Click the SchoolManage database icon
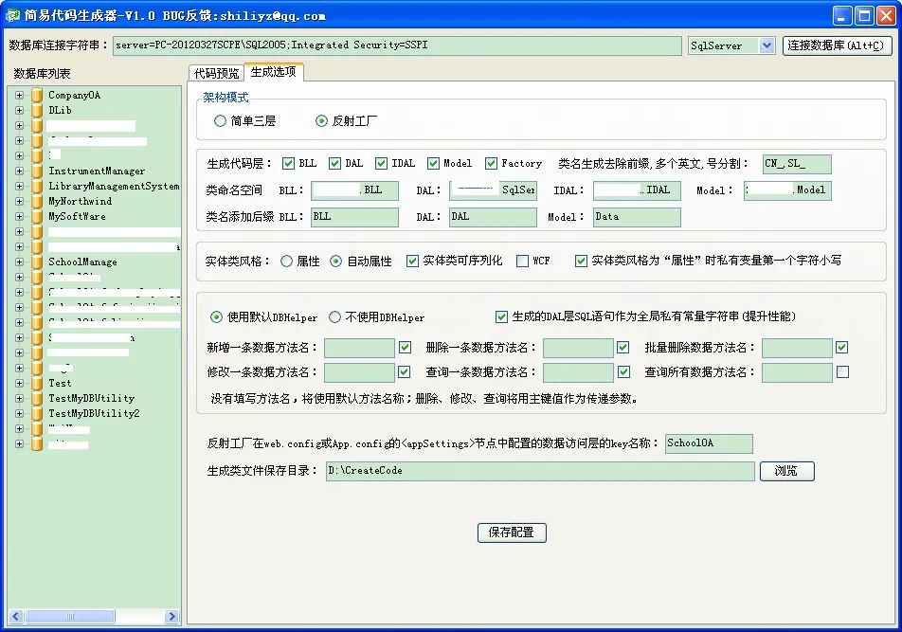The image size is (902, 632). coord(37,262)
